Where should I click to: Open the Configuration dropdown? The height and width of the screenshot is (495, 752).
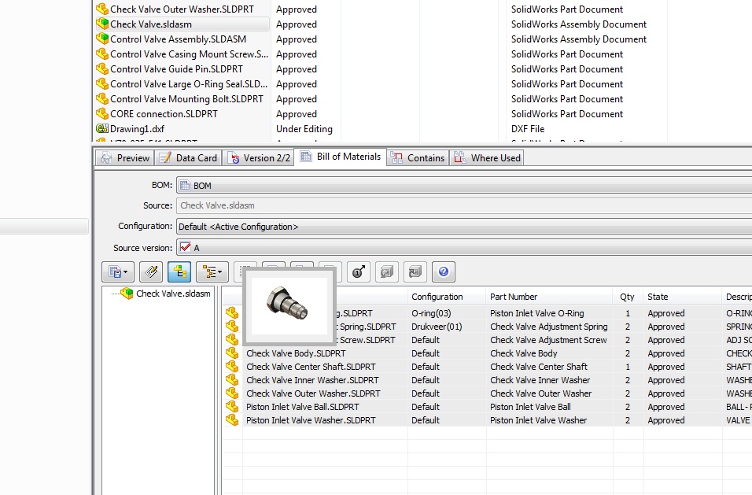point(464,227)
